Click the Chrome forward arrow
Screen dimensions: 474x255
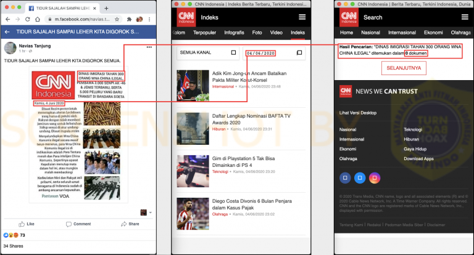(17, 19)
